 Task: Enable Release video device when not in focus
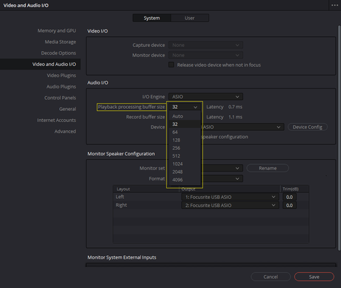coord(171,65)
